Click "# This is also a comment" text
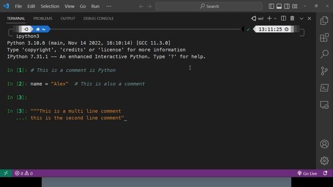333x187 pixels. point(110,84)
